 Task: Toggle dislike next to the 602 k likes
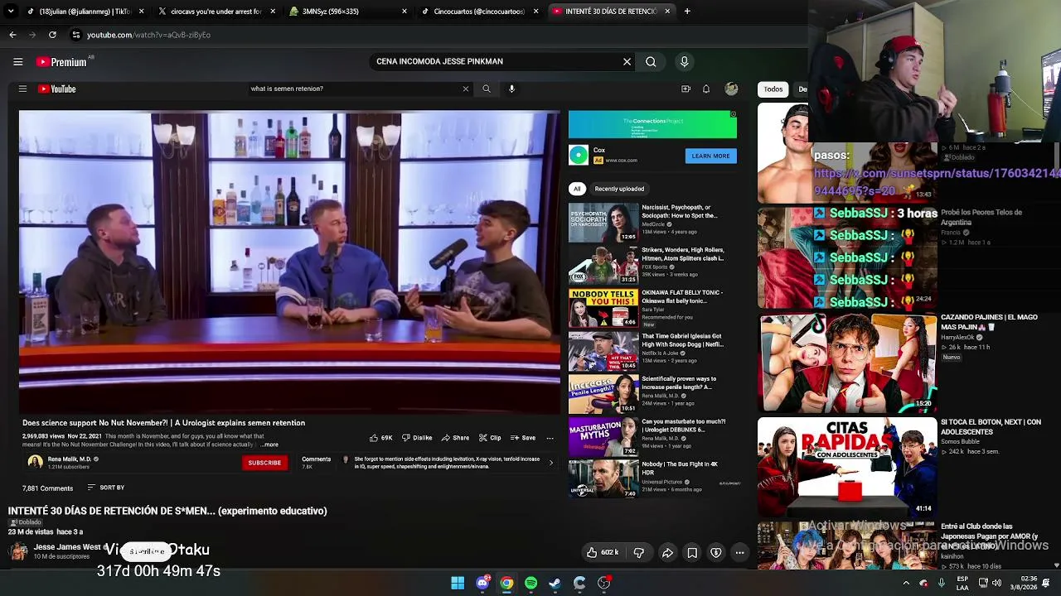638,552
